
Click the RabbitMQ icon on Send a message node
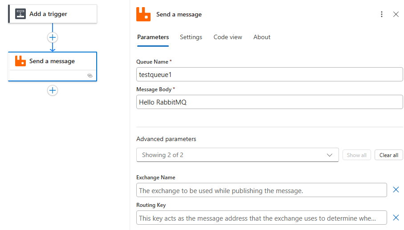pos(20,61)
